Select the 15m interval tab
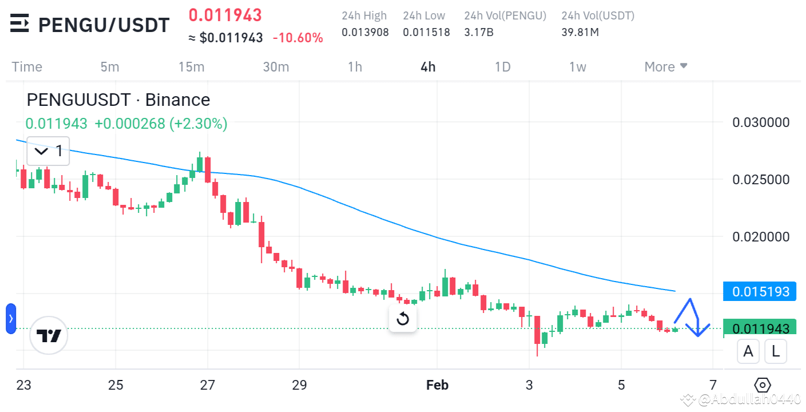 [191, 66]
